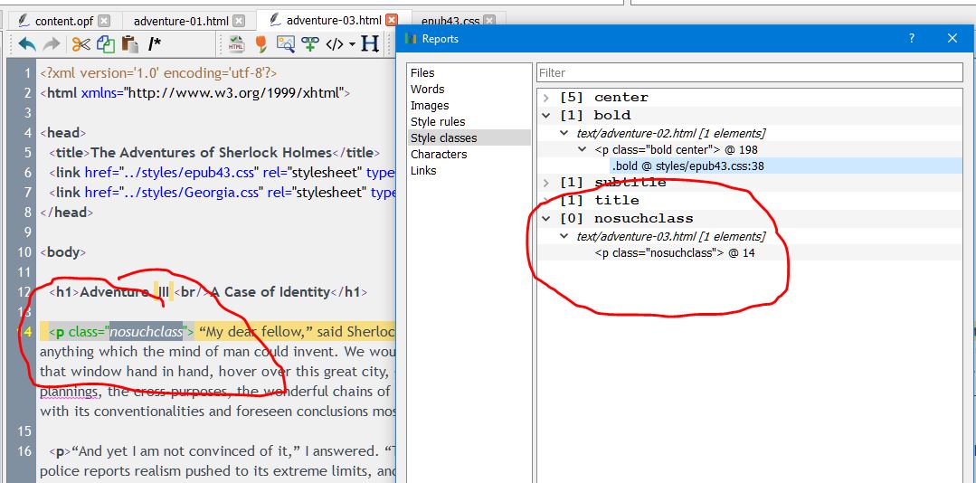Click the Reports title bar icon
Image resolution: width=976 pixels, height=483 pixels.
[410, 39]
